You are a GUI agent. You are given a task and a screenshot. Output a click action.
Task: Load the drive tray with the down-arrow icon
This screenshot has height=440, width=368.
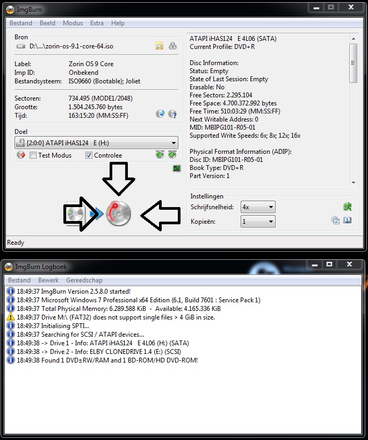(172, 154)
